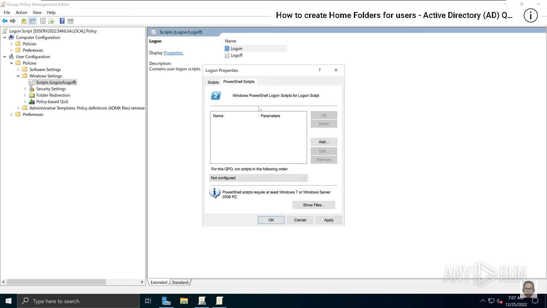Screen dimensions: 547x308
Task: Open the Windows Start menu
Action: pyautogui.click(x=9, y=301)
